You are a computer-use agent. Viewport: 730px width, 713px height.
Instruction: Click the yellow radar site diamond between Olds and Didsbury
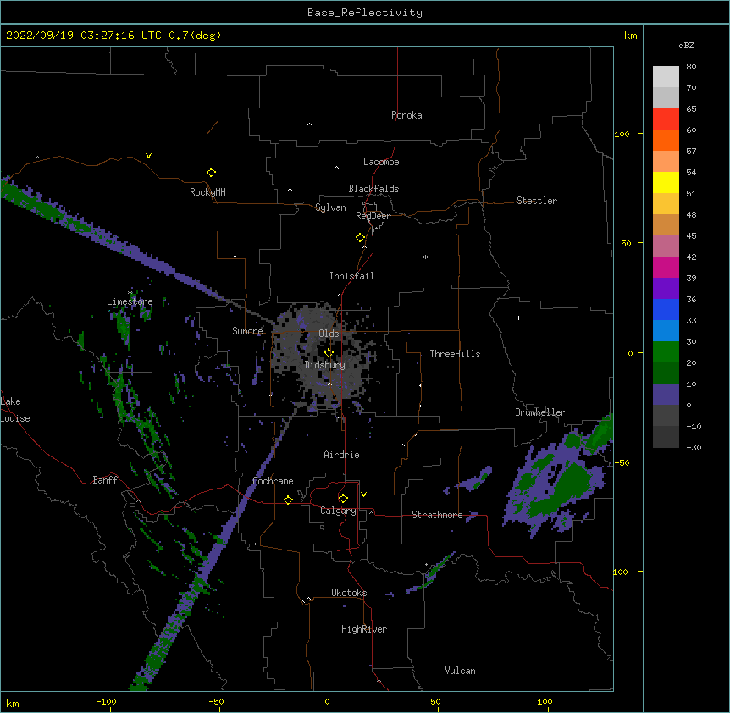point(329,352)
